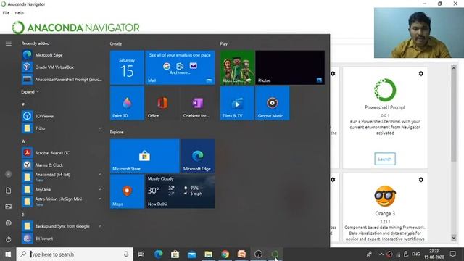464x261 pixels.
Task: Expand the 7-Zip folder
Action: 100,128
